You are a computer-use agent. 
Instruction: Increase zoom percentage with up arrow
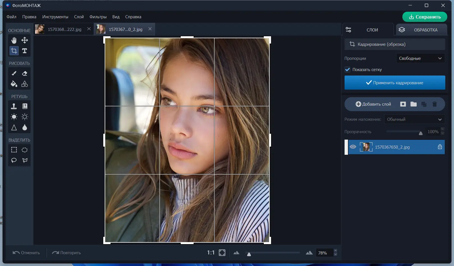tap(336, 251)
